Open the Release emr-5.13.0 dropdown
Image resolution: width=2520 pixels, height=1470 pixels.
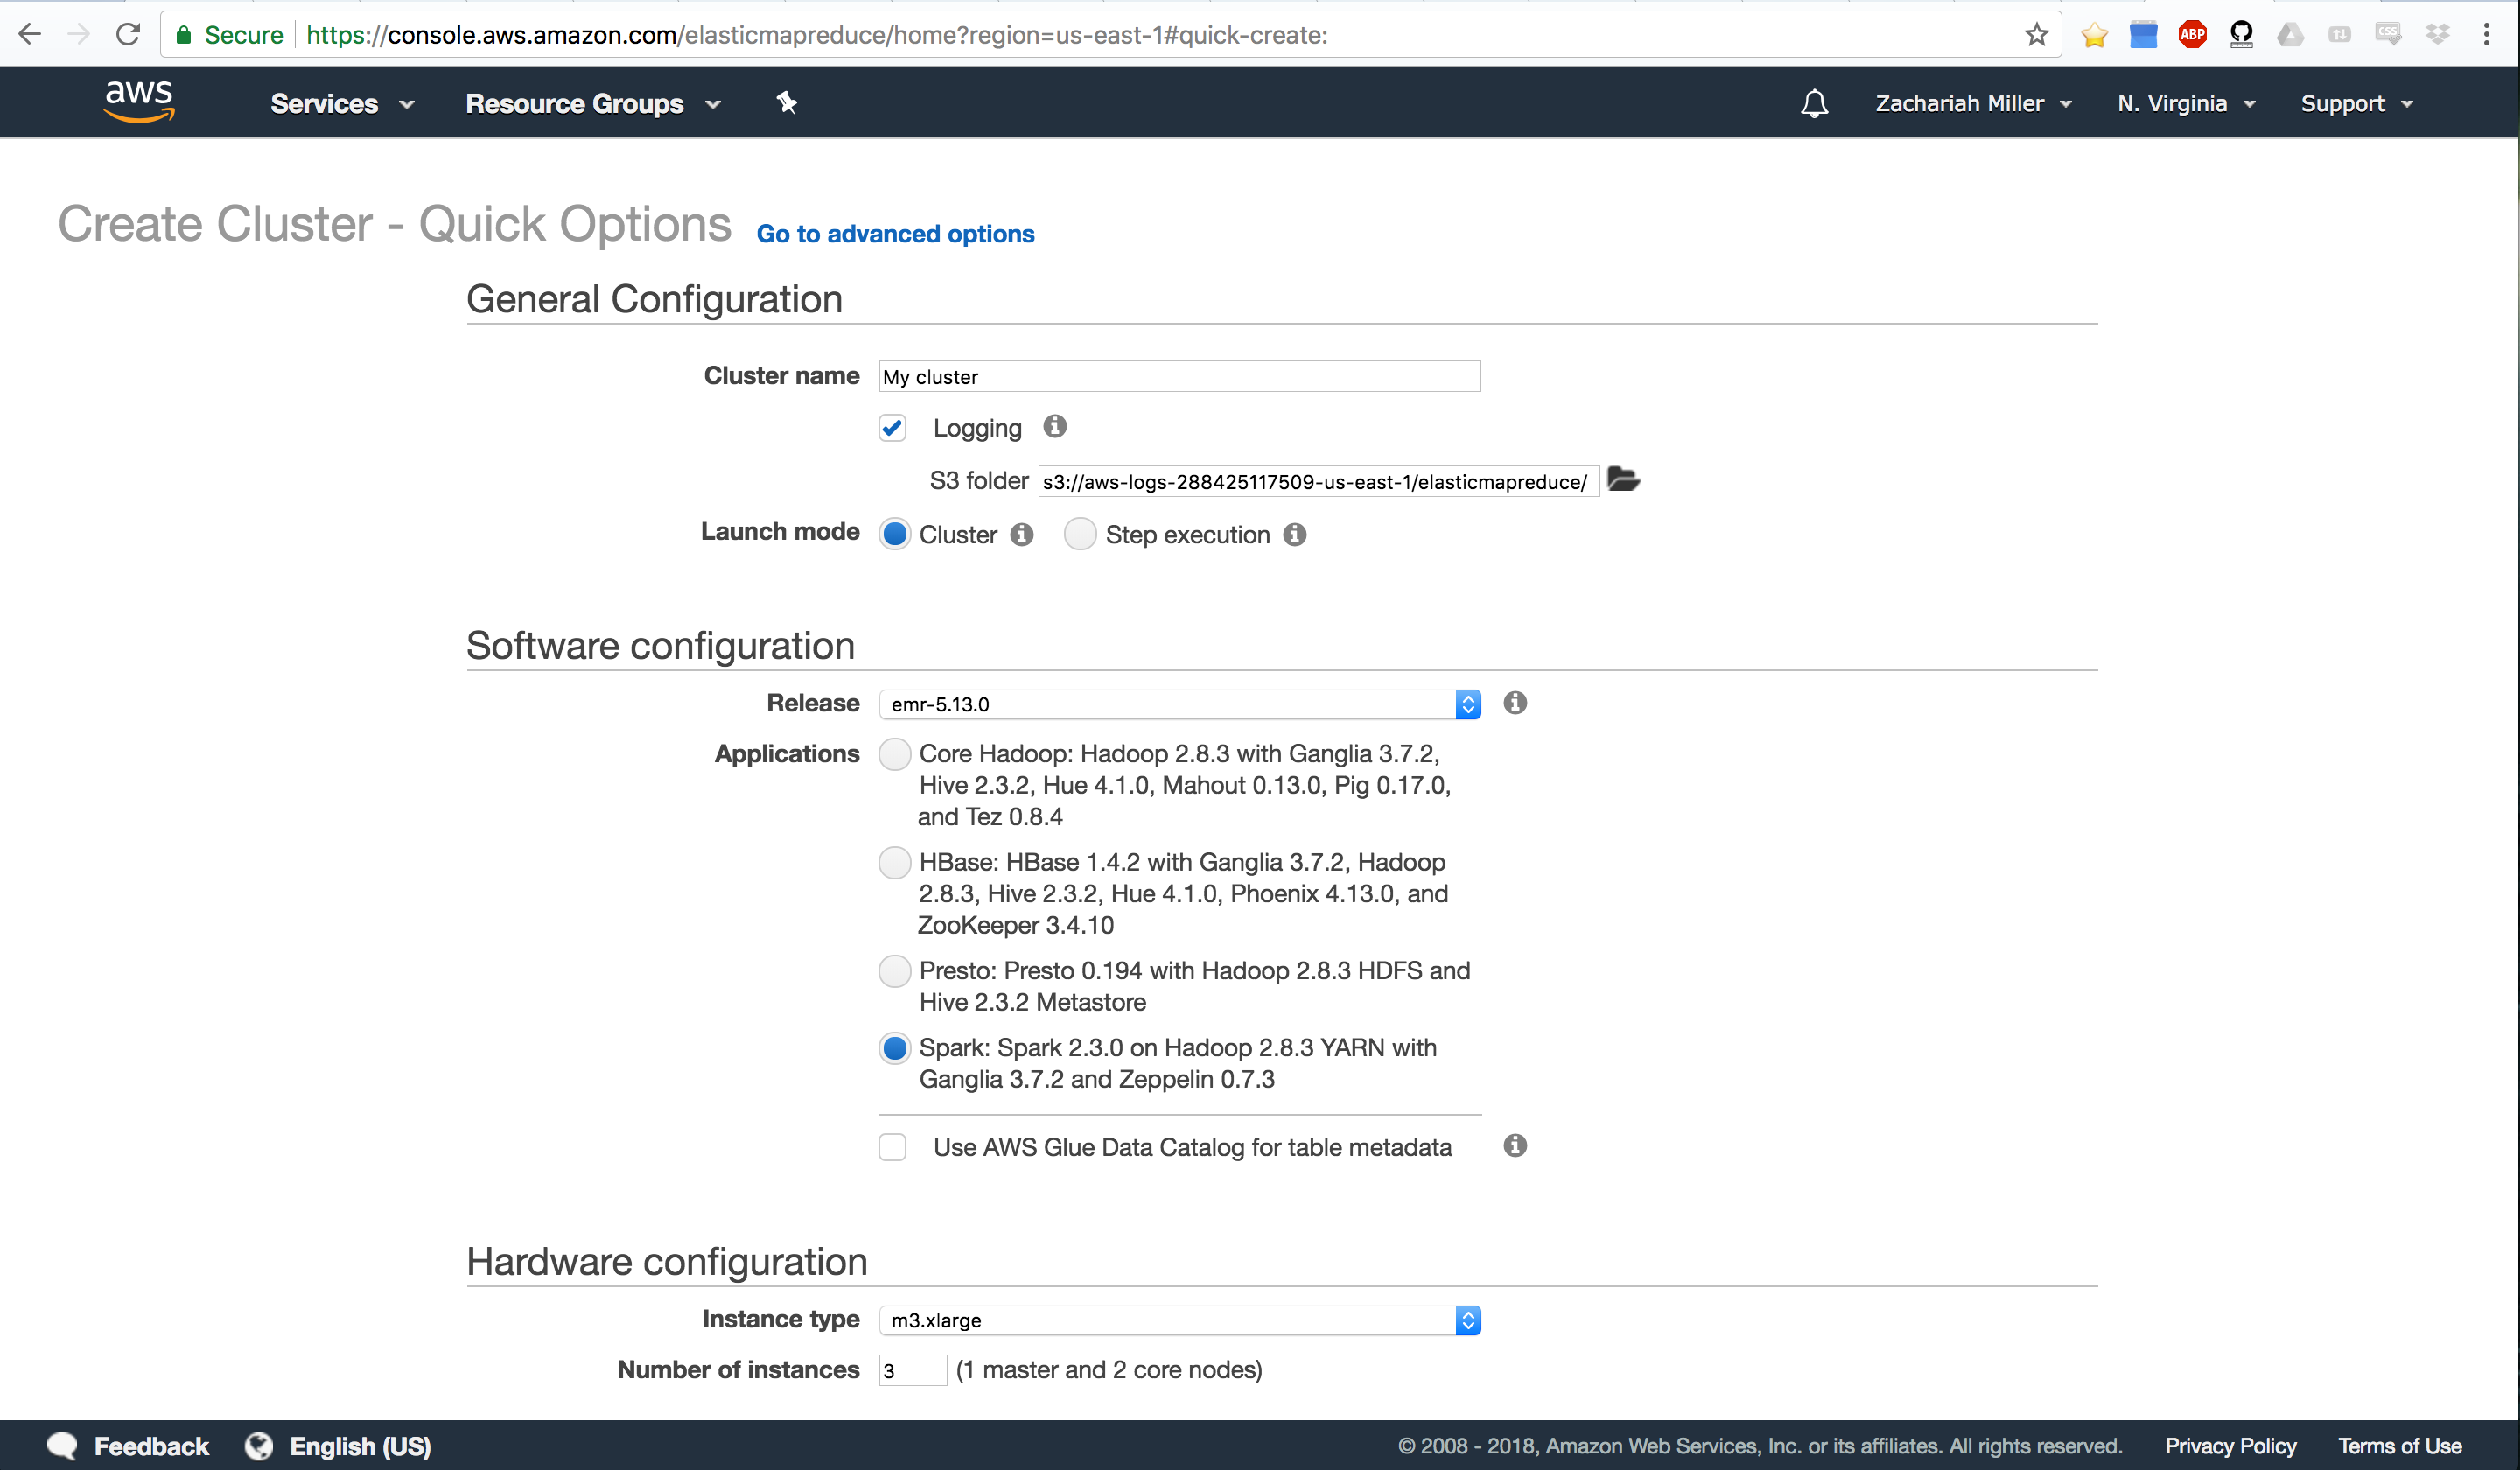[1180, 704]
